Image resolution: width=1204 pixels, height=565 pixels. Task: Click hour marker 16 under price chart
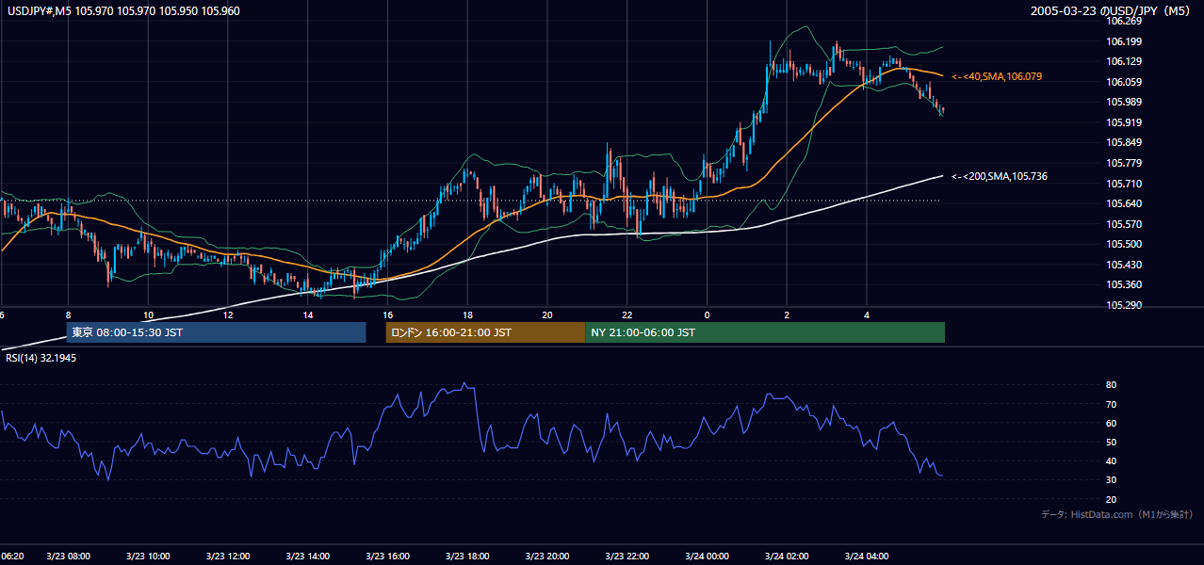coord(387,315)
